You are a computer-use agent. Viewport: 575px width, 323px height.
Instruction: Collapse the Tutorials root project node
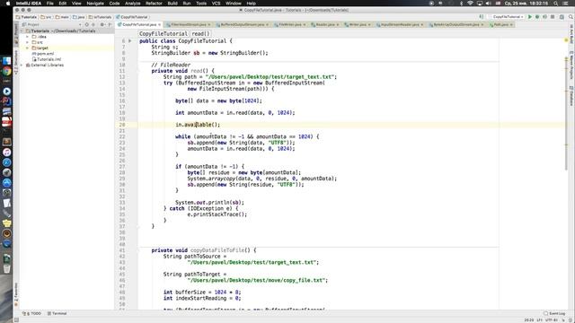pyautogui.click(x=22, y=31)
